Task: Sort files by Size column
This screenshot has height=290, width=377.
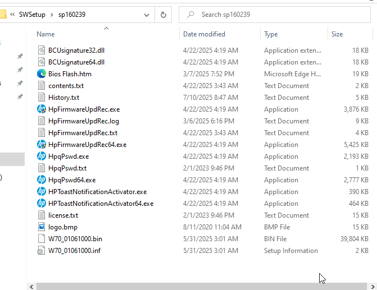Action: coord(337,34)
